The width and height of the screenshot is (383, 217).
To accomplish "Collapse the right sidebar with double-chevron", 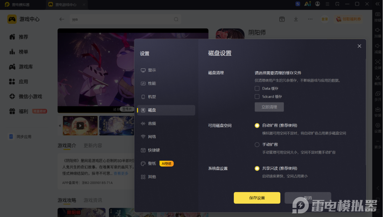I will [x=377, y=4].
